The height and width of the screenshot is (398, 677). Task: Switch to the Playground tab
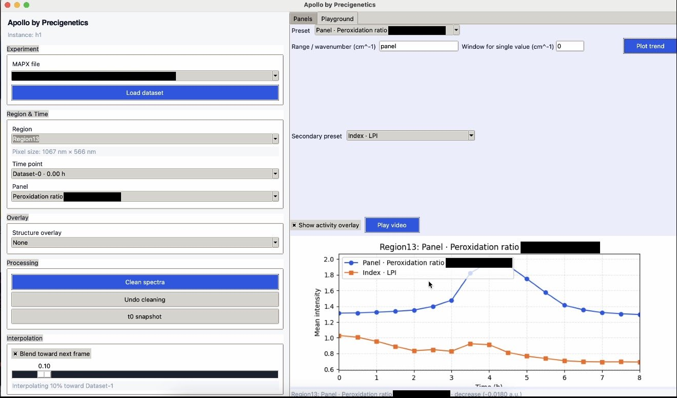click(337, 19)
